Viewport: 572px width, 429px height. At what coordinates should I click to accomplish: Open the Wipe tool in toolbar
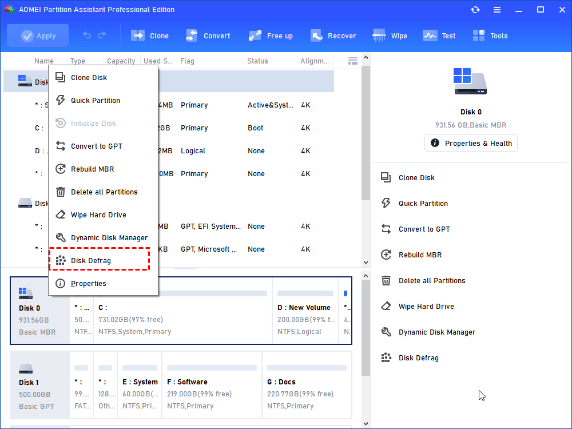point(390,35)
